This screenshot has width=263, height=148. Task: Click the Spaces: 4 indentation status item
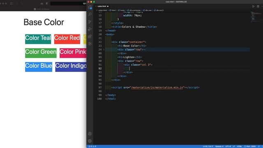(219, 146)
